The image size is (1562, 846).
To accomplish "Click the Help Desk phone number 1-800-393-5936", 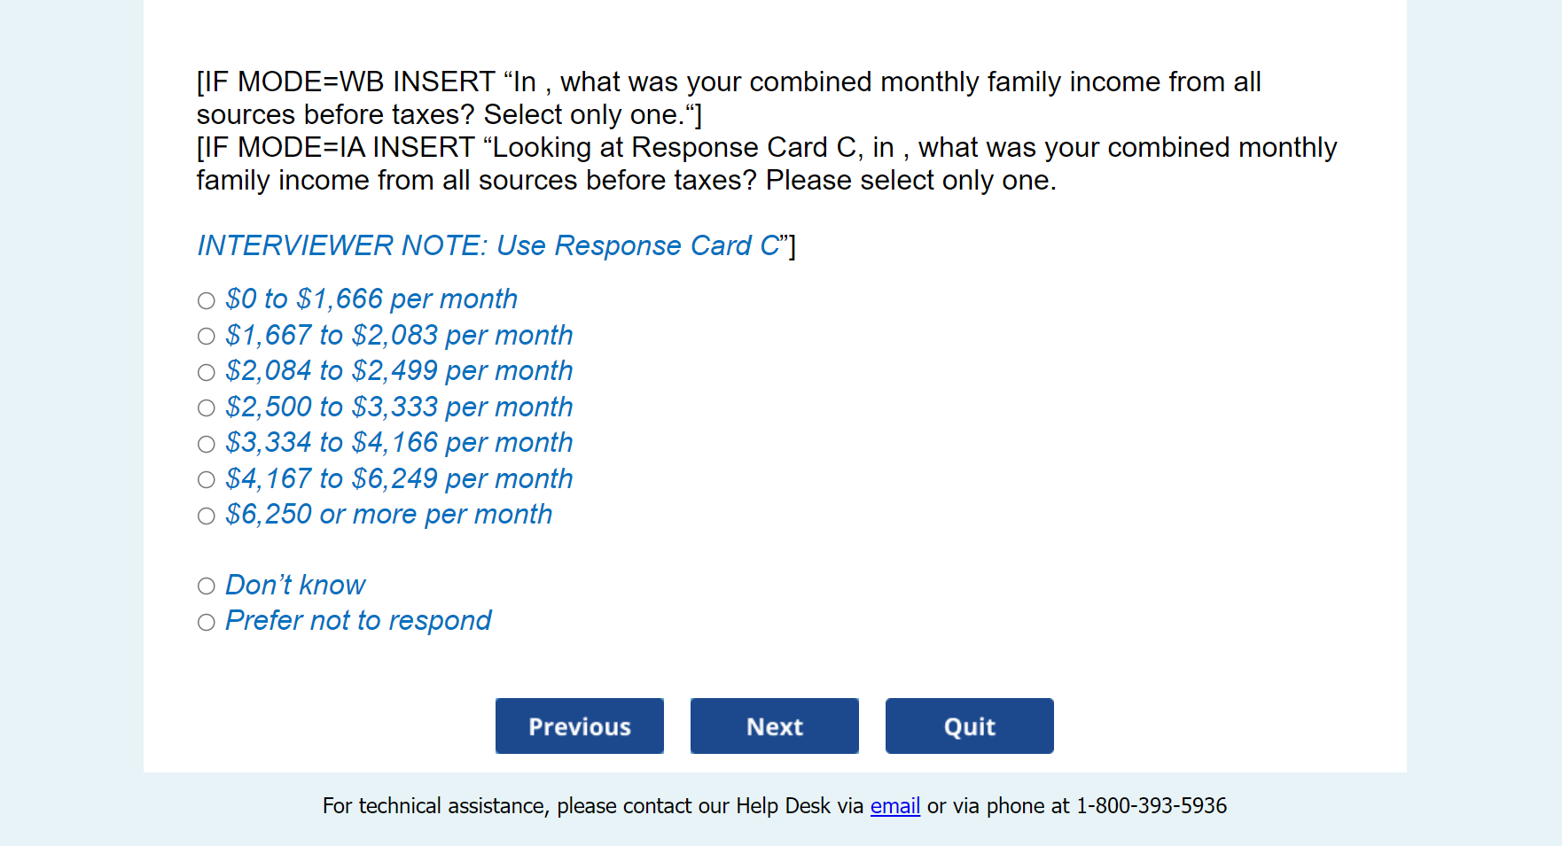I will (1151, 806).
